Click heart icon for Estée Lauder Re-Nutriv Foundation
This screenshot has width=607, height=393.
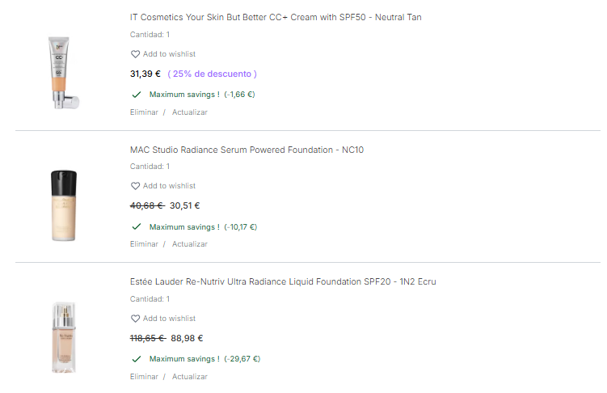(x=135, y=319)
